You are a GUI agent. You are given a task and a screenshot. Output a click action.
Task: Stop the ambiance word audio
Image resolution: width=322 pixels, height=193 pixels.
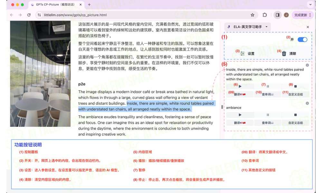pos(295,115)
